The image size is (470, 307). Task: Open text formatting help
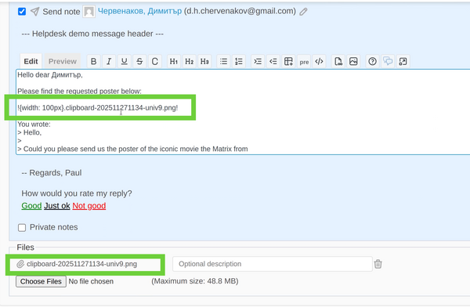coord(372,61)
